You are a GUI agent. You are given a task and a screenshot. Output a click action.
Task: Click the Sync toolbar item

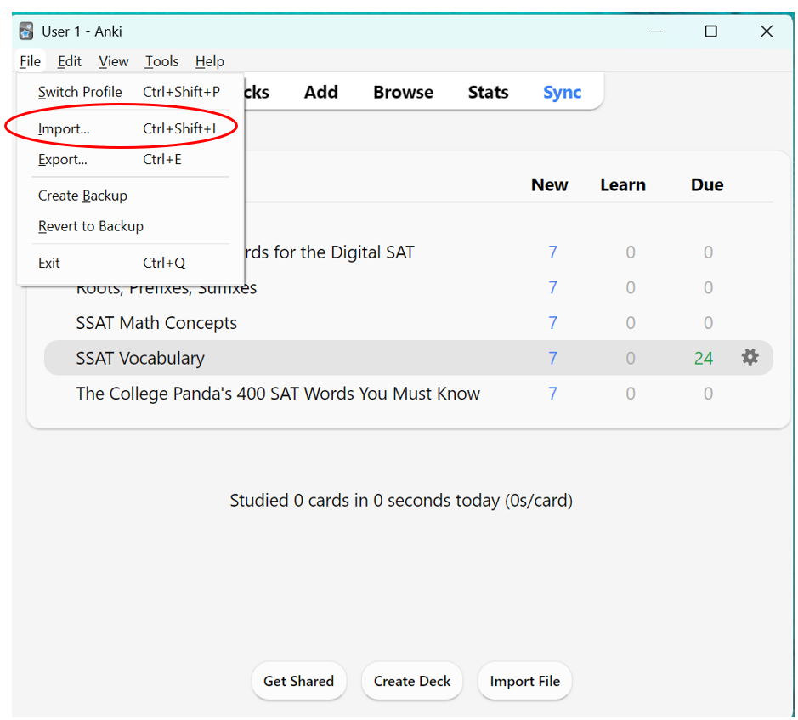point(562,92)
